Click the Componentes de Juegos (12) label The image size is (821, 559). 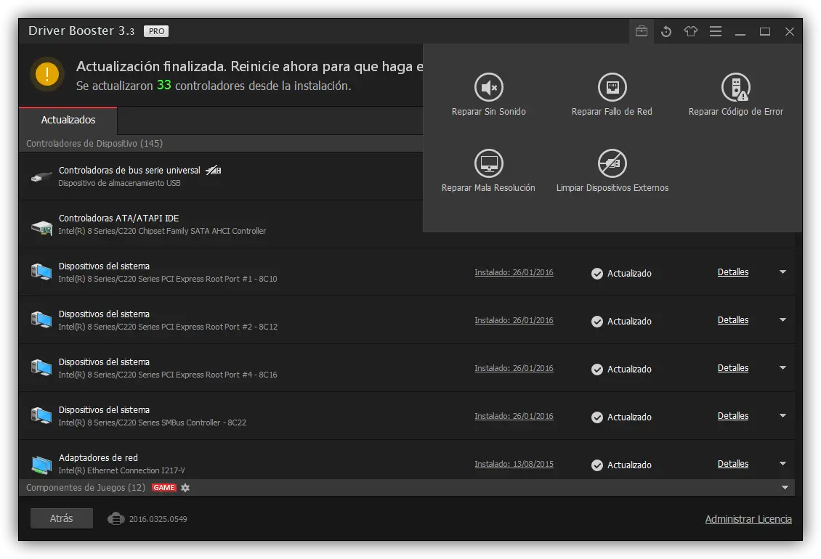[86, 488]
